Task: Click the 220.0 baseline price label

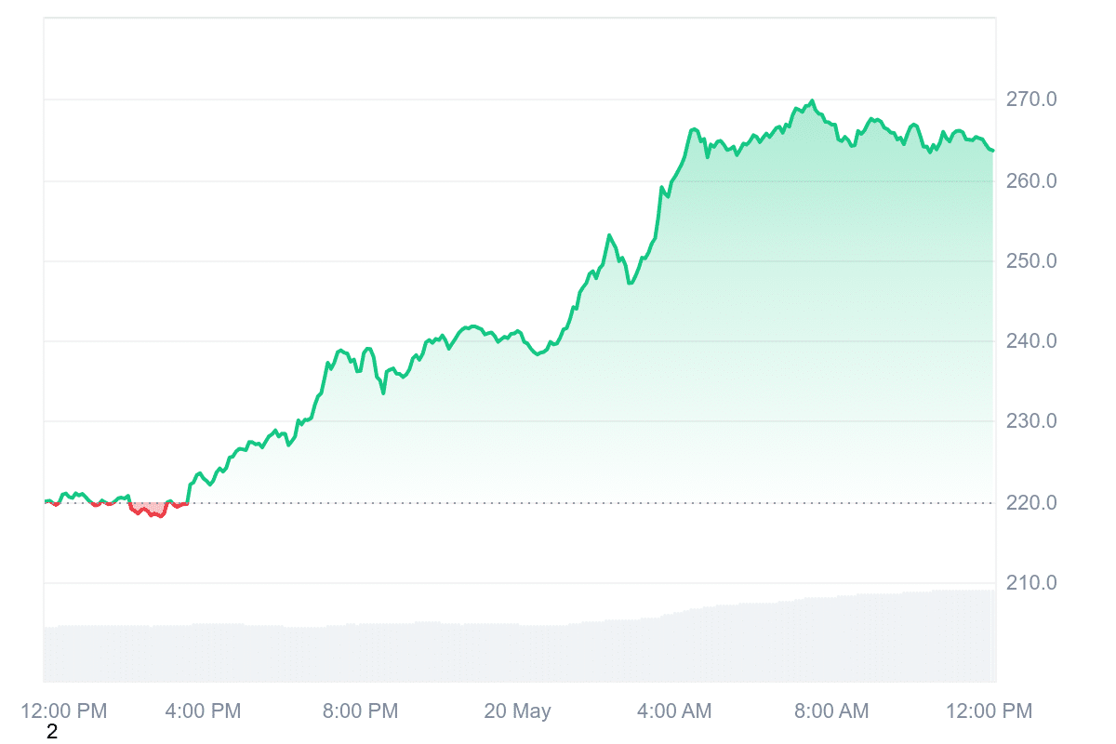Action: 1030,503
